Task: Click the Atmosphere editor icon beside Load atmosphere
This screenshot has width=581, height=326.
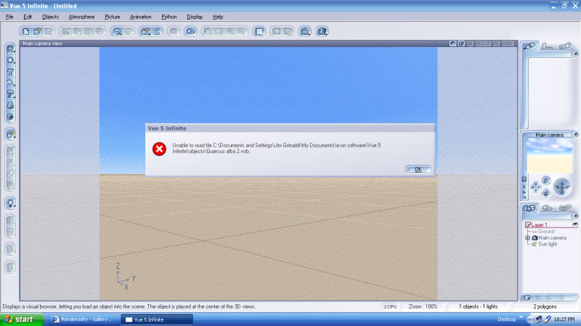Action: click(157, 32)
